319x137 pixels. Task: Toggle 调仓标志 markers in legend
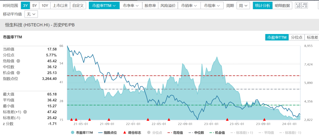pos(132,133)
